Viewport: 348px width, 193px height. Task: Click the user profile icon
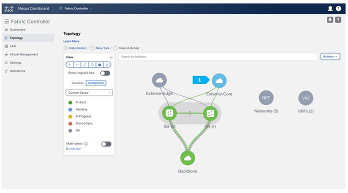(330, 8)
